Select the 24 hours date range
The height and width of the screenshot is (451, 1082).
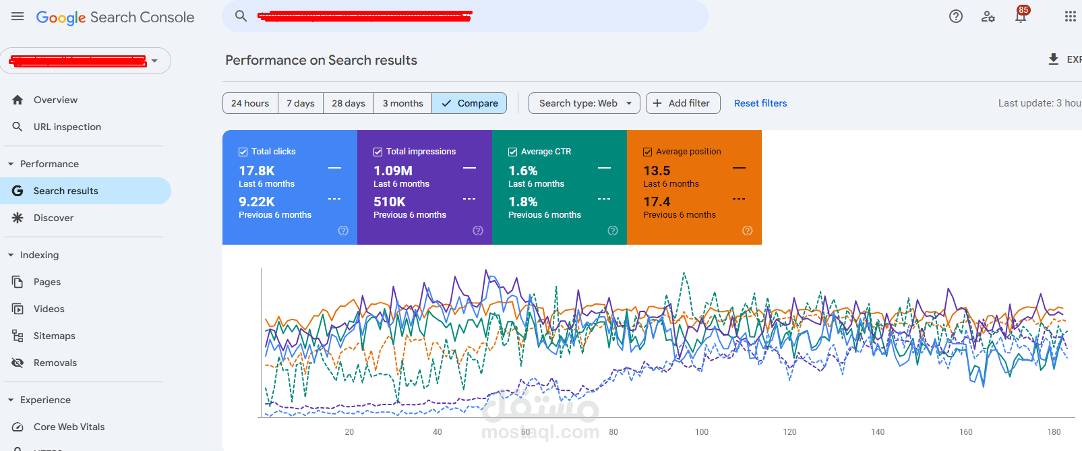coord(250,103)
